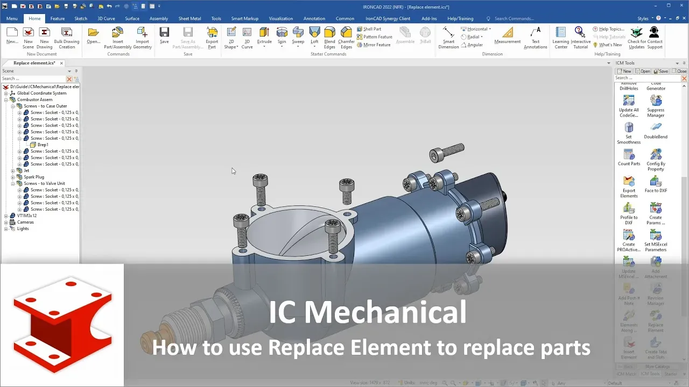689x387 pixels.
Task: Open the Styles dropdown
Action: [645, 18]
